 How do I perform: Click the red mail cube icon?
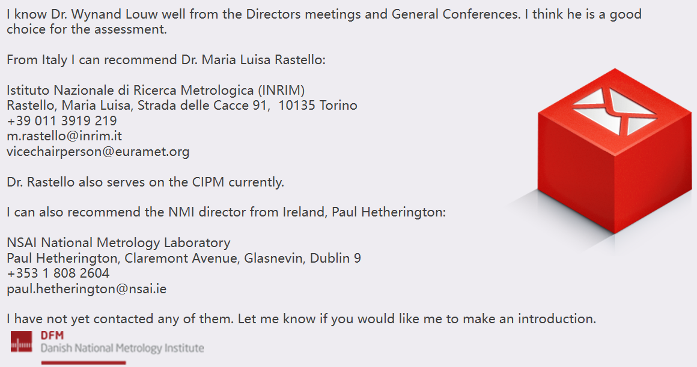pos(615,151)
